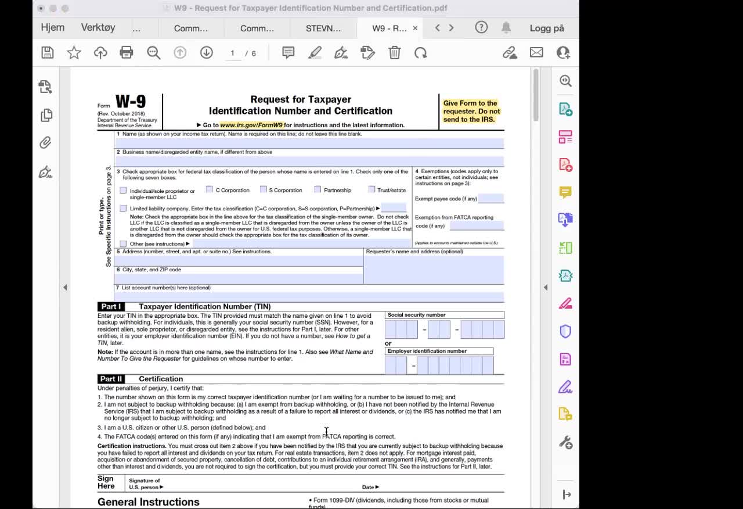743x509 pixels.
Task: Open the sign document pen tool
Action: 341,53
